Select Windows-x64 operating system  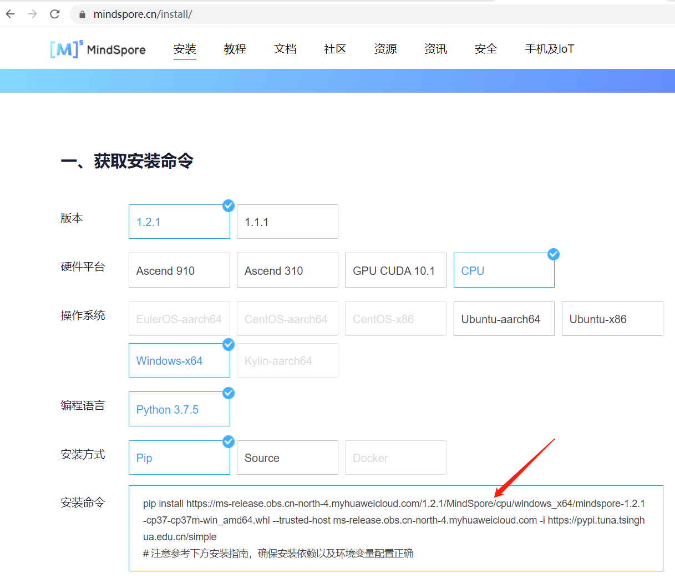[x=179, y=360]
